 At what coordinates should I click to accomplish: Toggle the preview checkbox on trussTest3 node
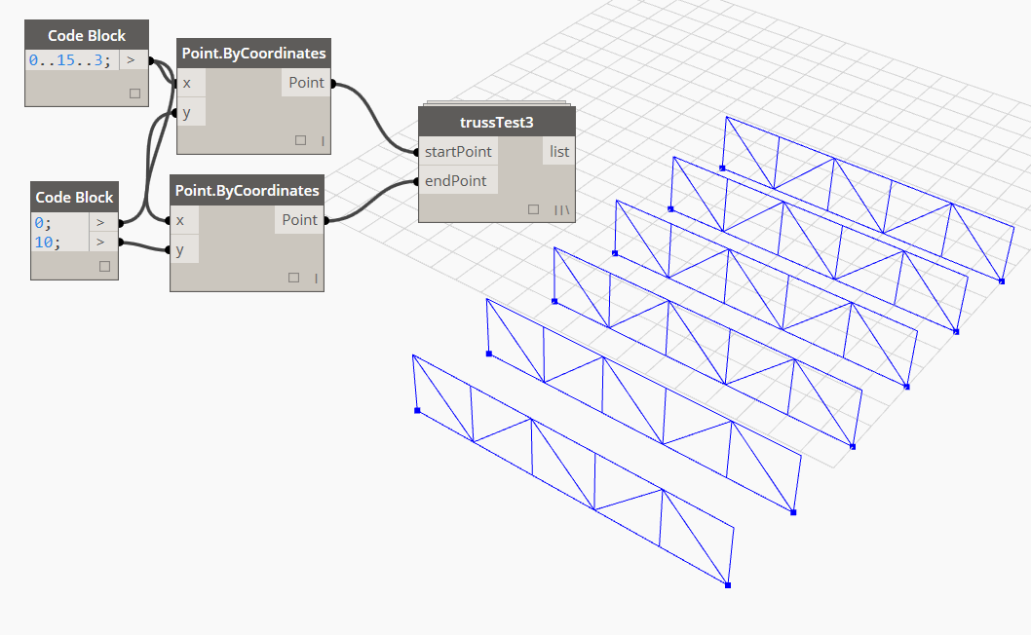tap(532, 208)
